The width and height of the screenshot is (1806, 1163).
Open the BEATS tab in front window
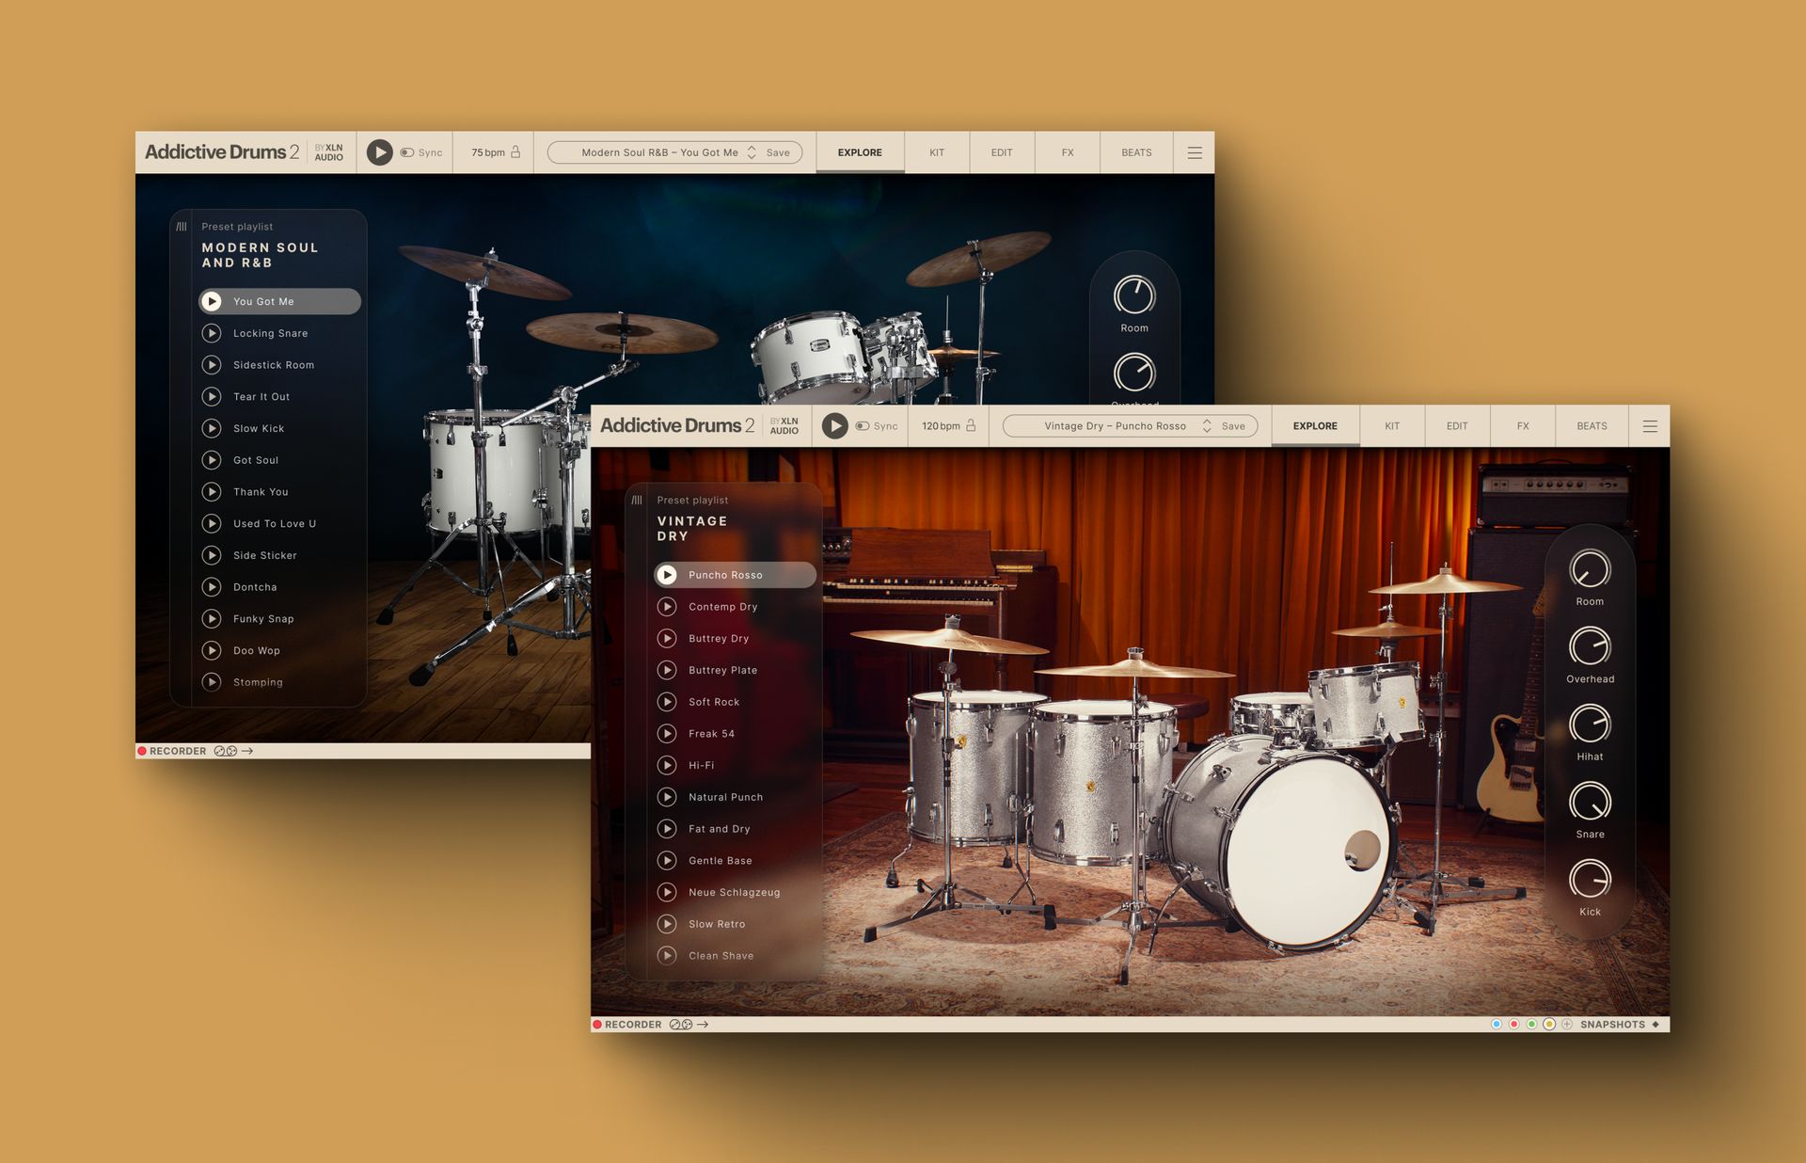[1592, 426]
